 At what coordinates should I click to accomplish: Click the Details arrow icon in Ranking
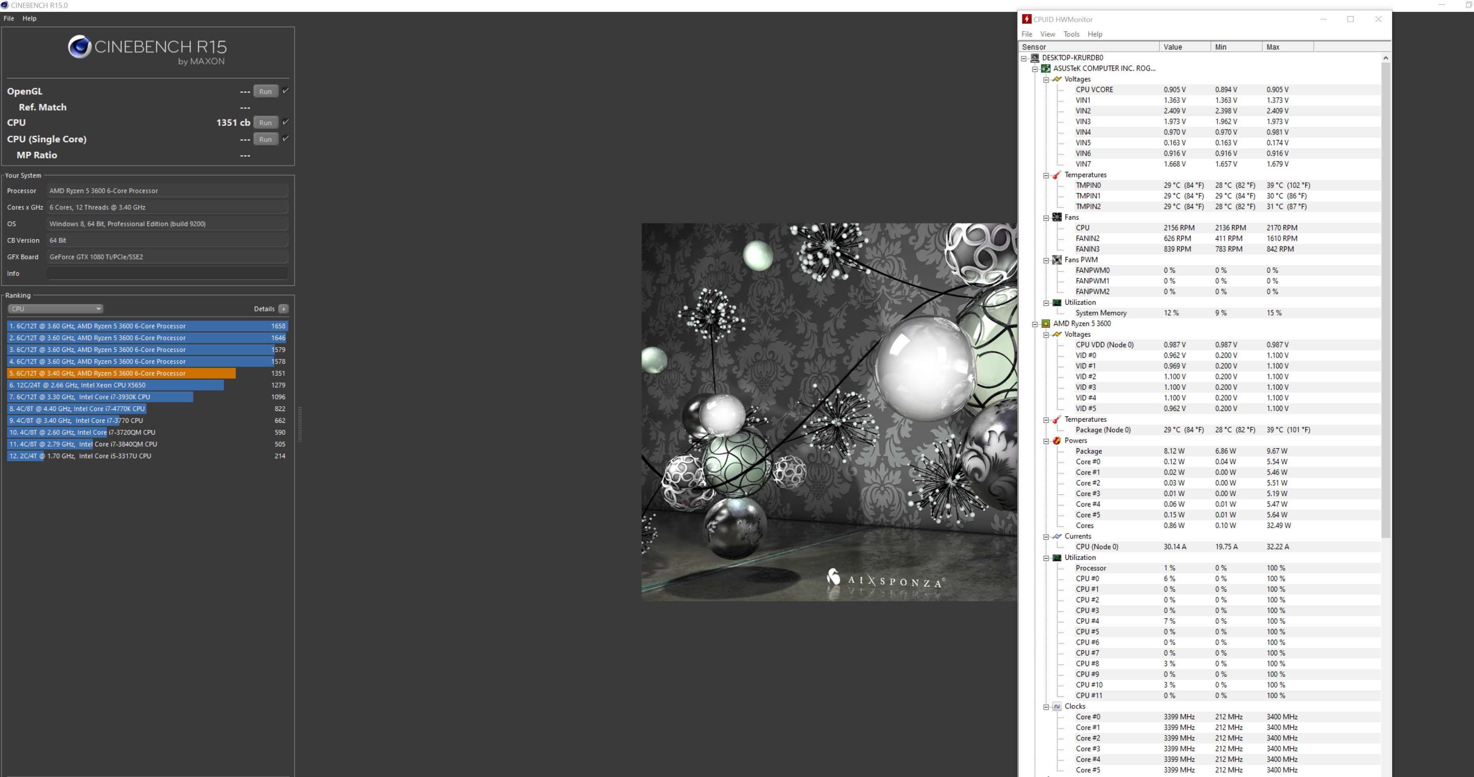(283, 309)
